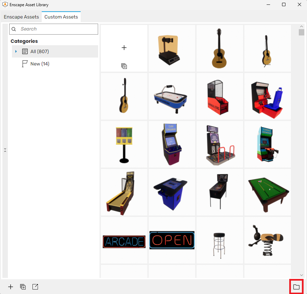Click bottom toolbar batch import icon
The image size is (307, 294).
point(23,287)
